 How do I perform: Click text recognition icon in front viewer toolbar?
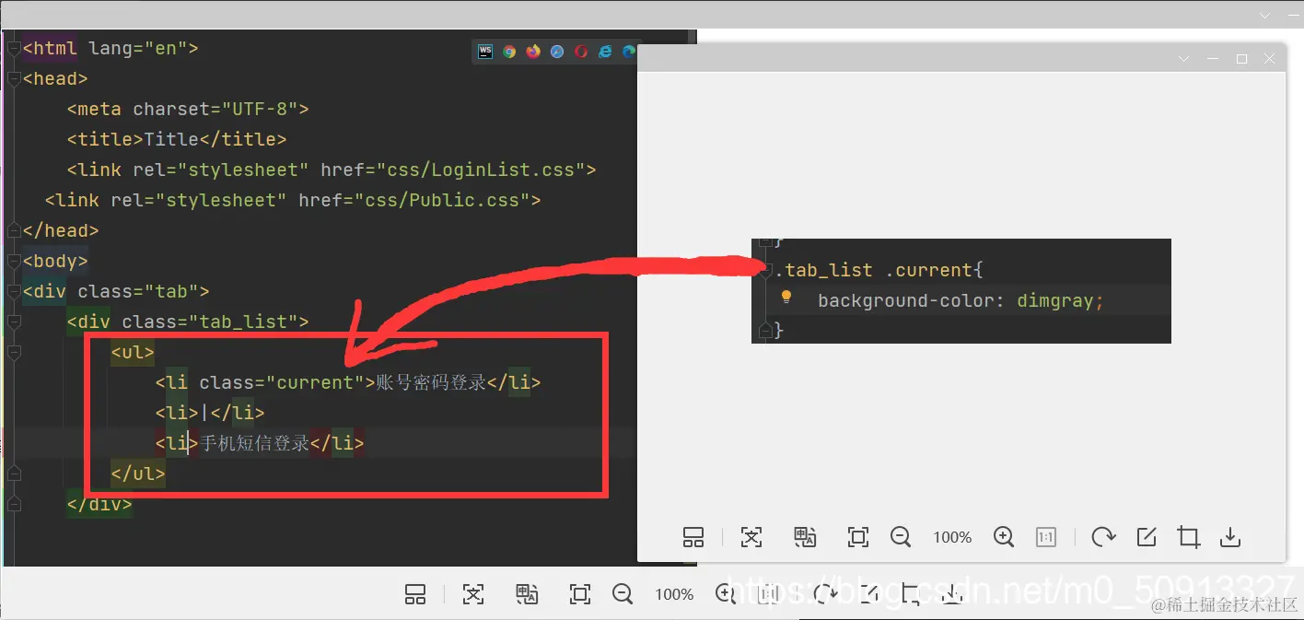751,537
